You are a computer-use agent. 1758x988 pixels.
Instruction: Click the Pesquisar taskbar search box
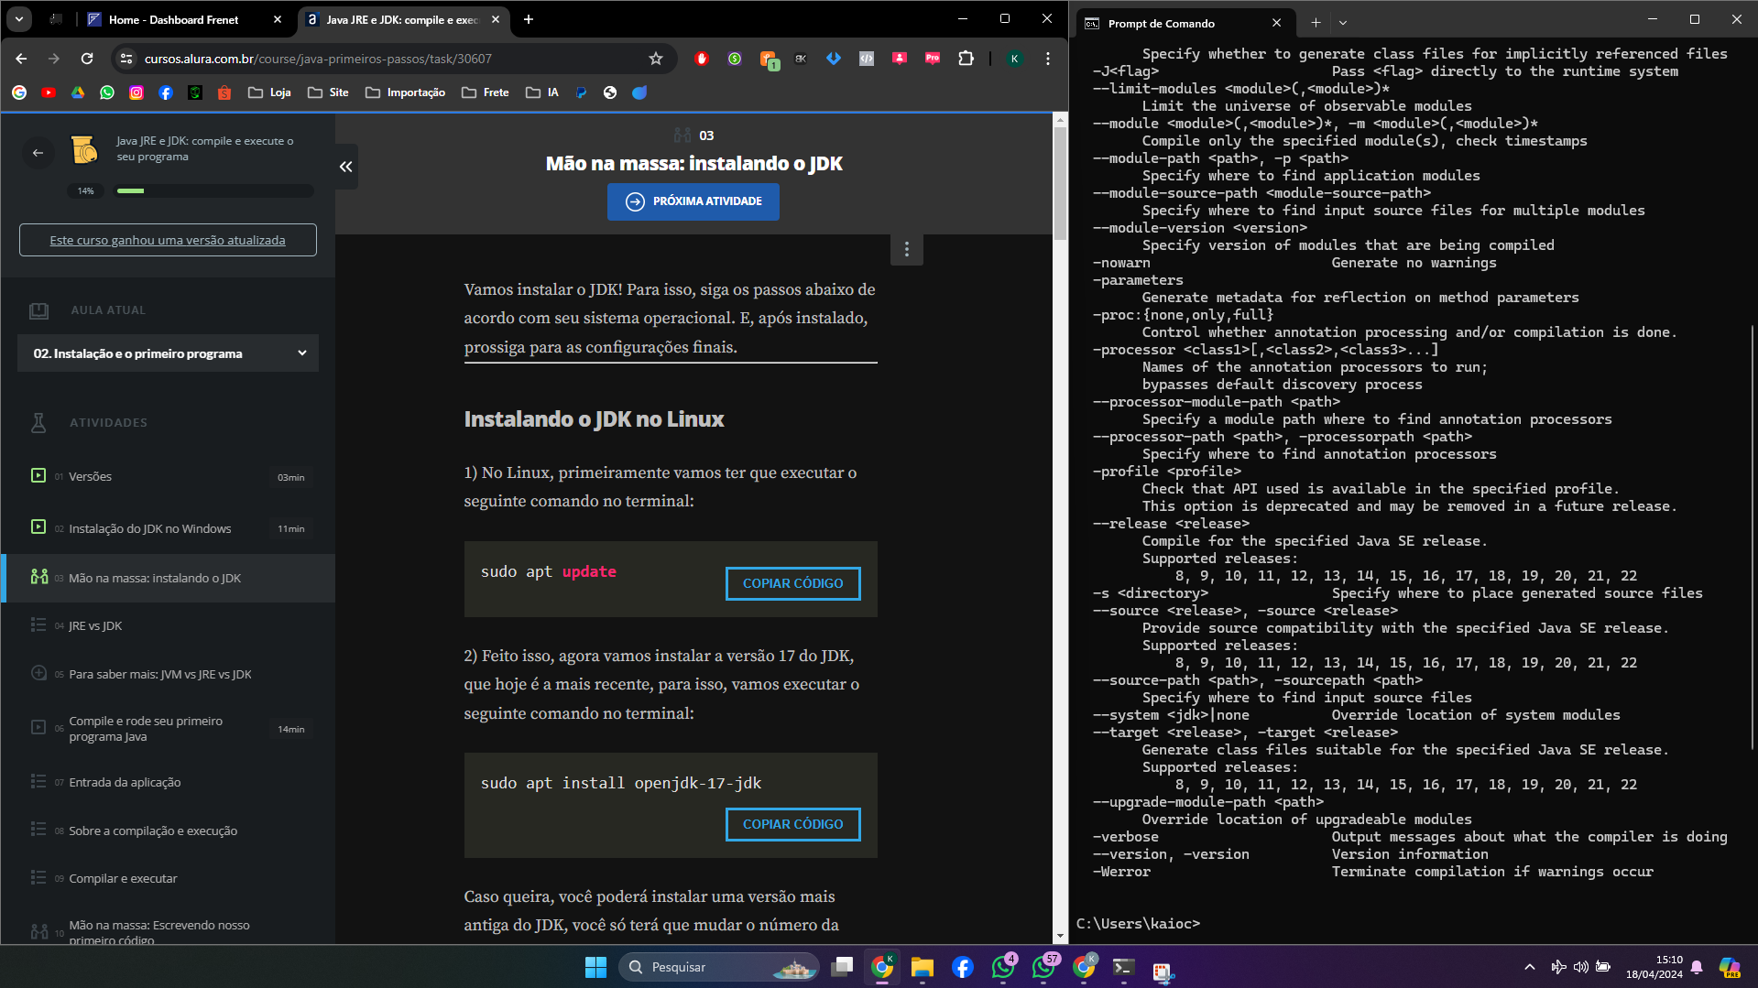[x=719, y=967]
